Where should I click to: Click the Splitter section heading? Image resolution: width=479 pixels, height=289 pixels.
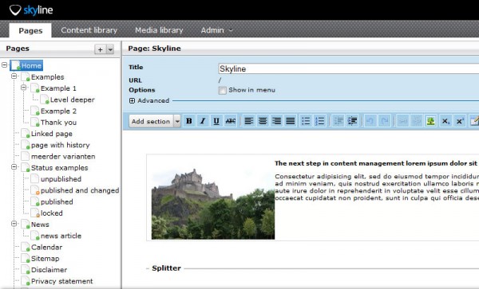(166, 268)
